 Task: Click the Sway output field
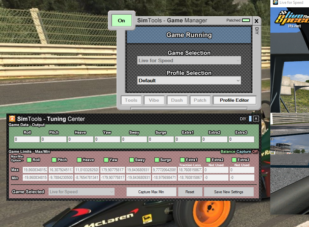click(x=134, y=139)
